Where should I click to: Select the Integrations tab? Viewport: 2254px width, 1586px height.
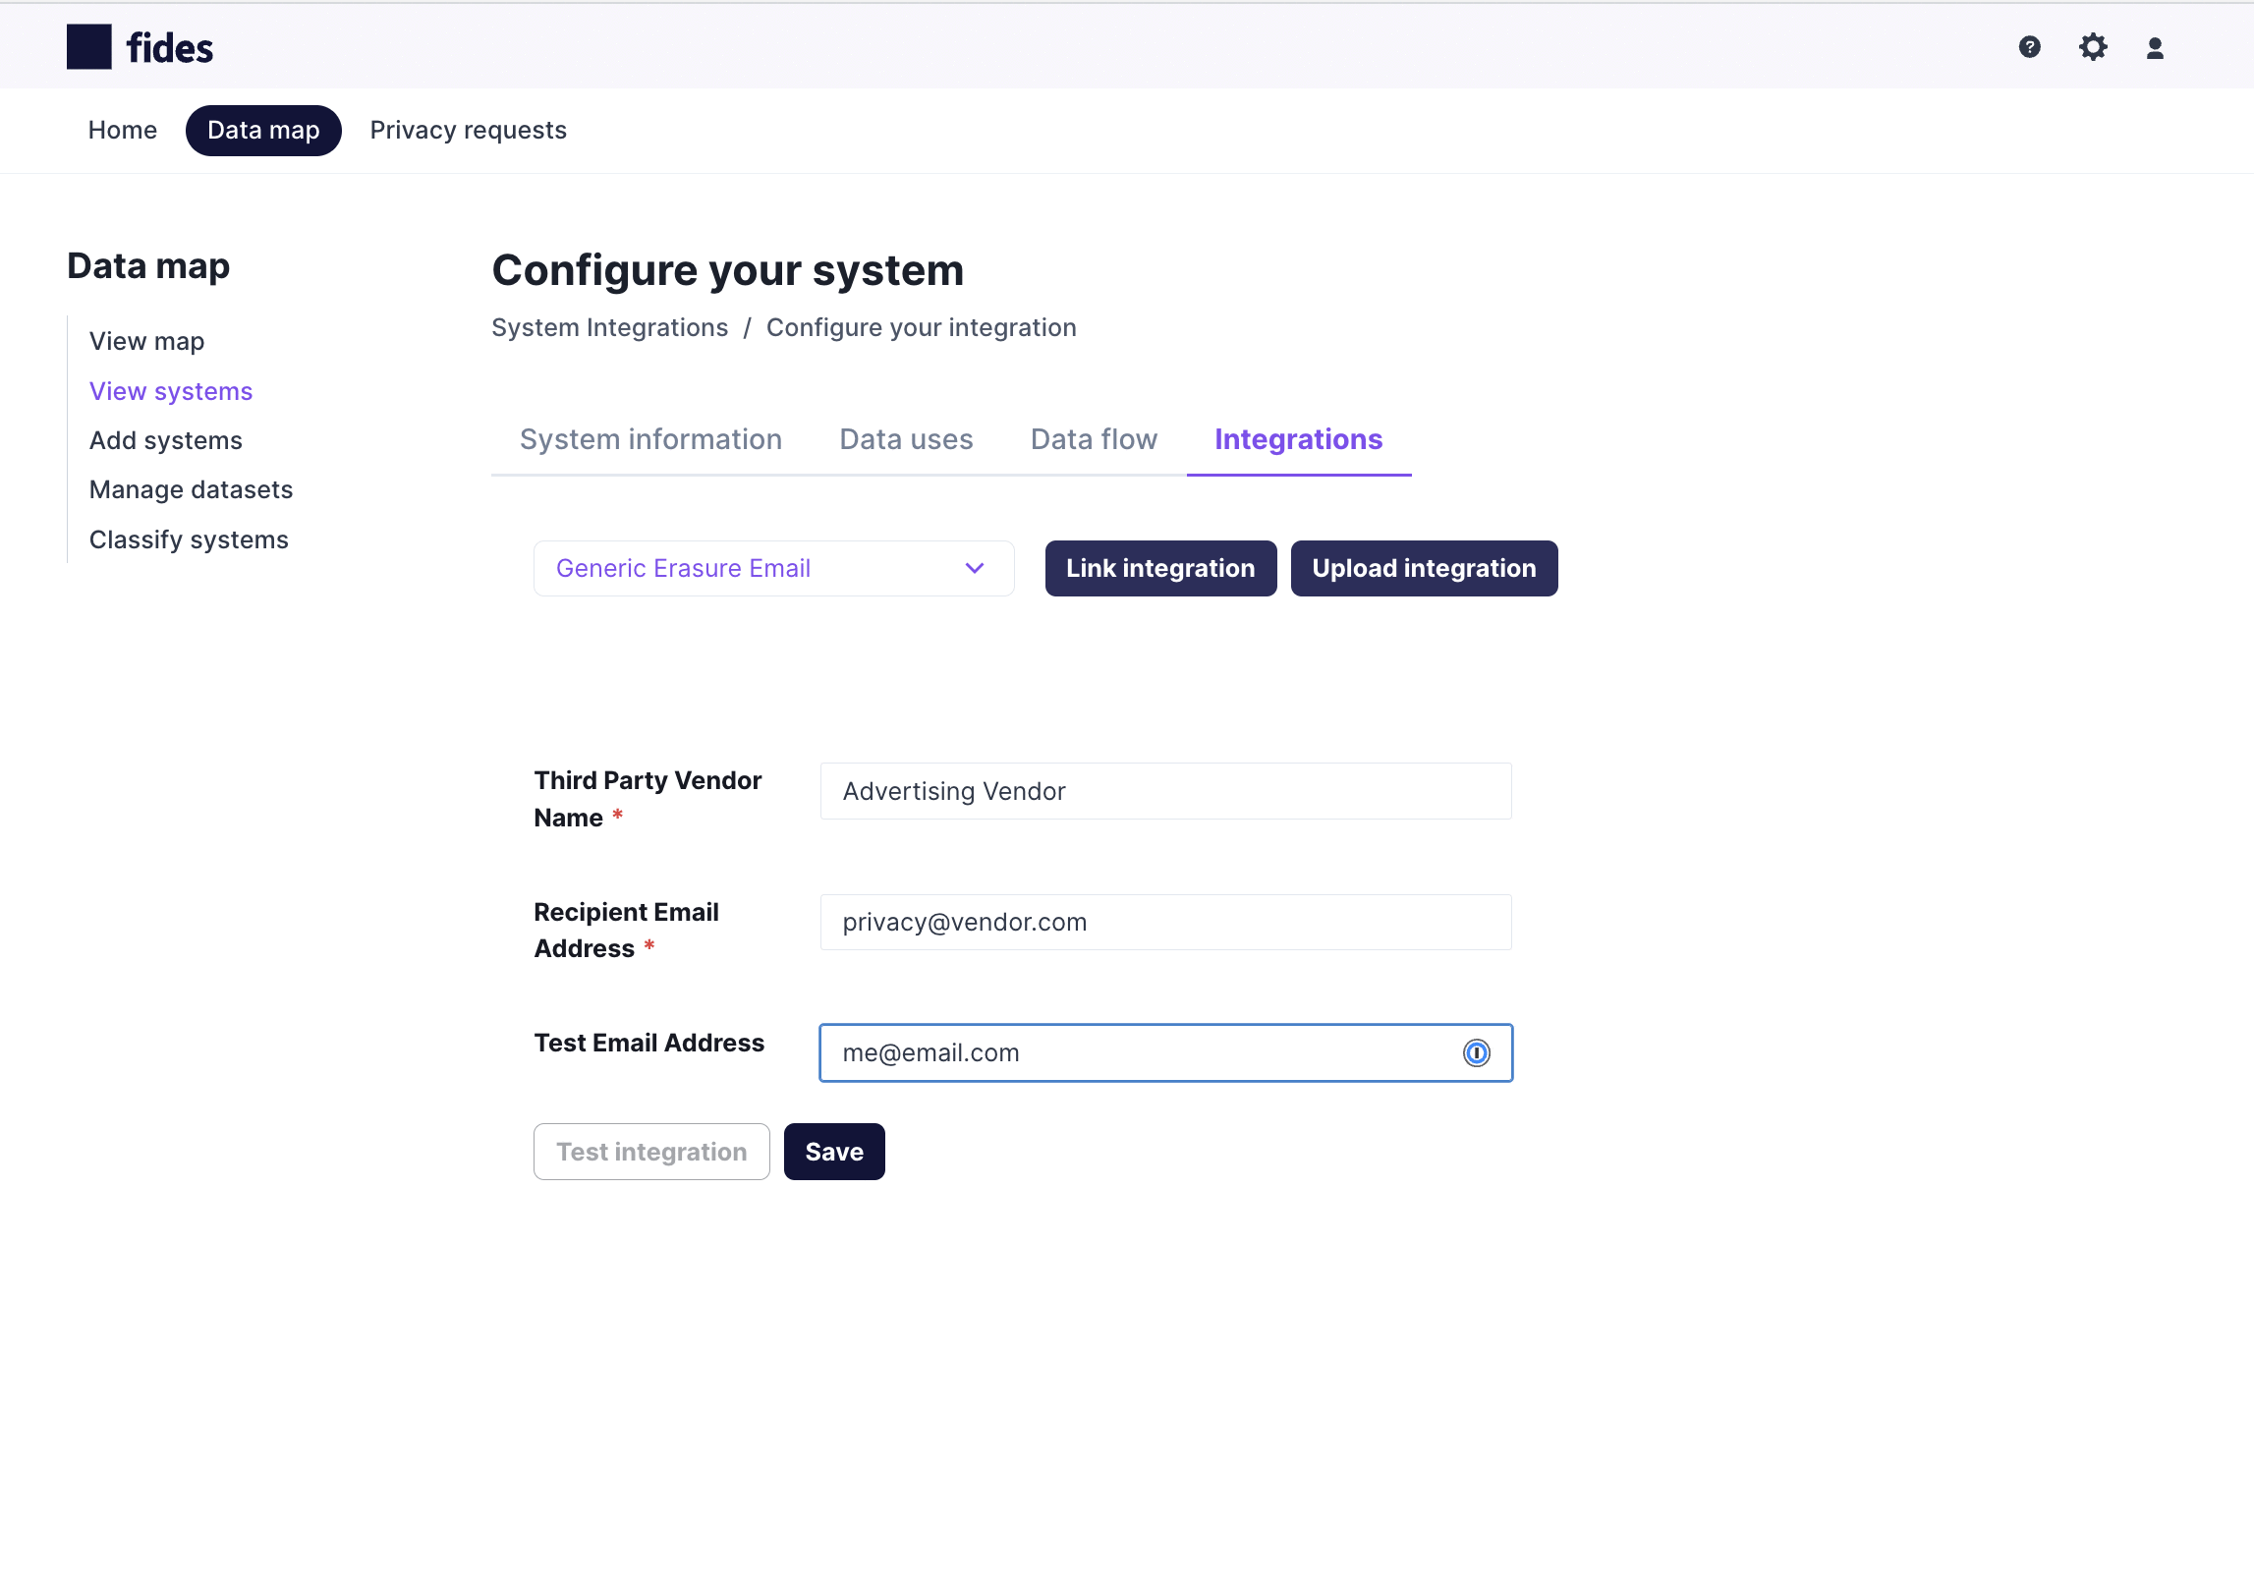pos(1299,439)
